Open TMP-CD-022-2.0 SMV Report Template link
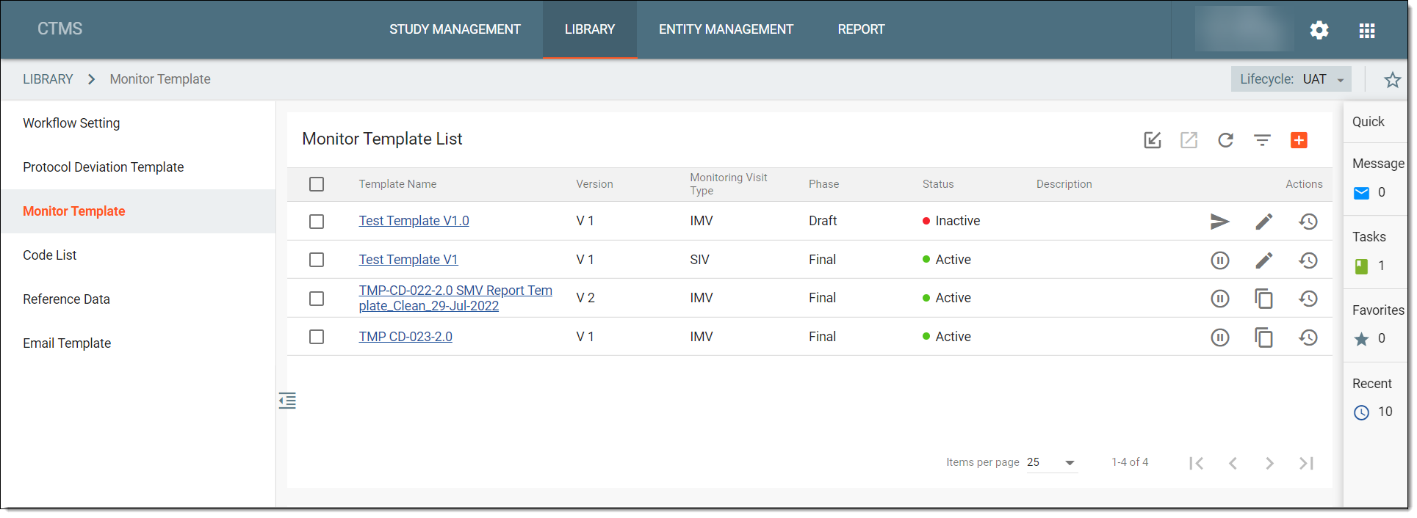1417x518 pixels. [455, 298]
